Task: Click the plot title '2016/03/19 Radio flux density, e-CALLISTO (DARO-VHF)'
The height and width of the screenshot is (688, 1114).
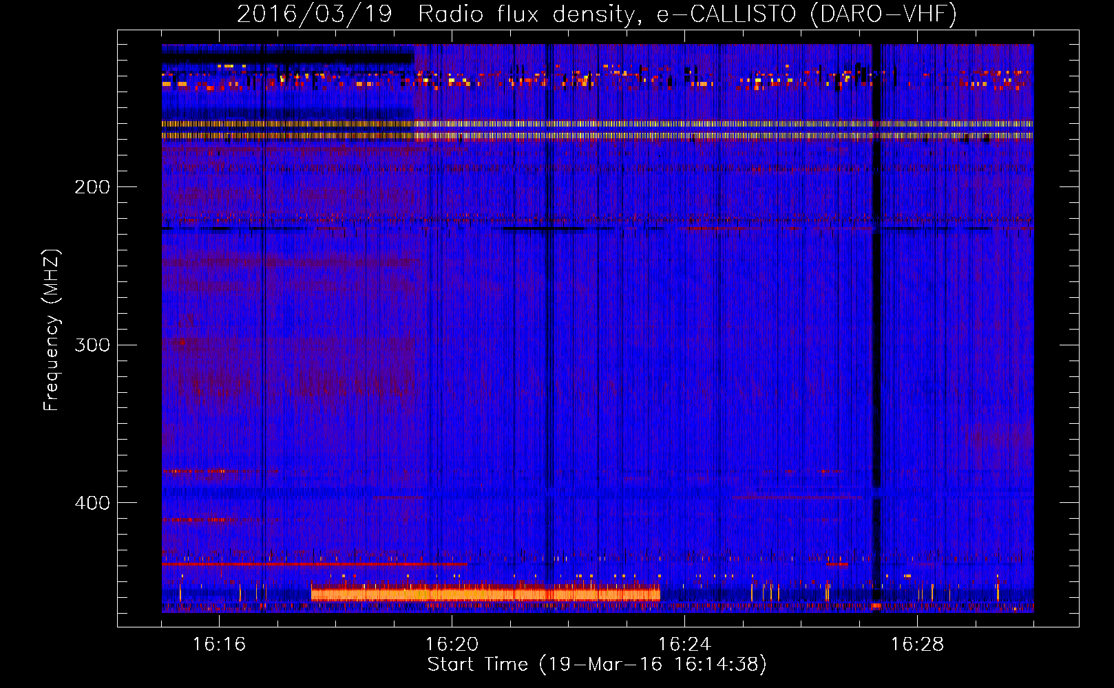Action: point(597,14)
